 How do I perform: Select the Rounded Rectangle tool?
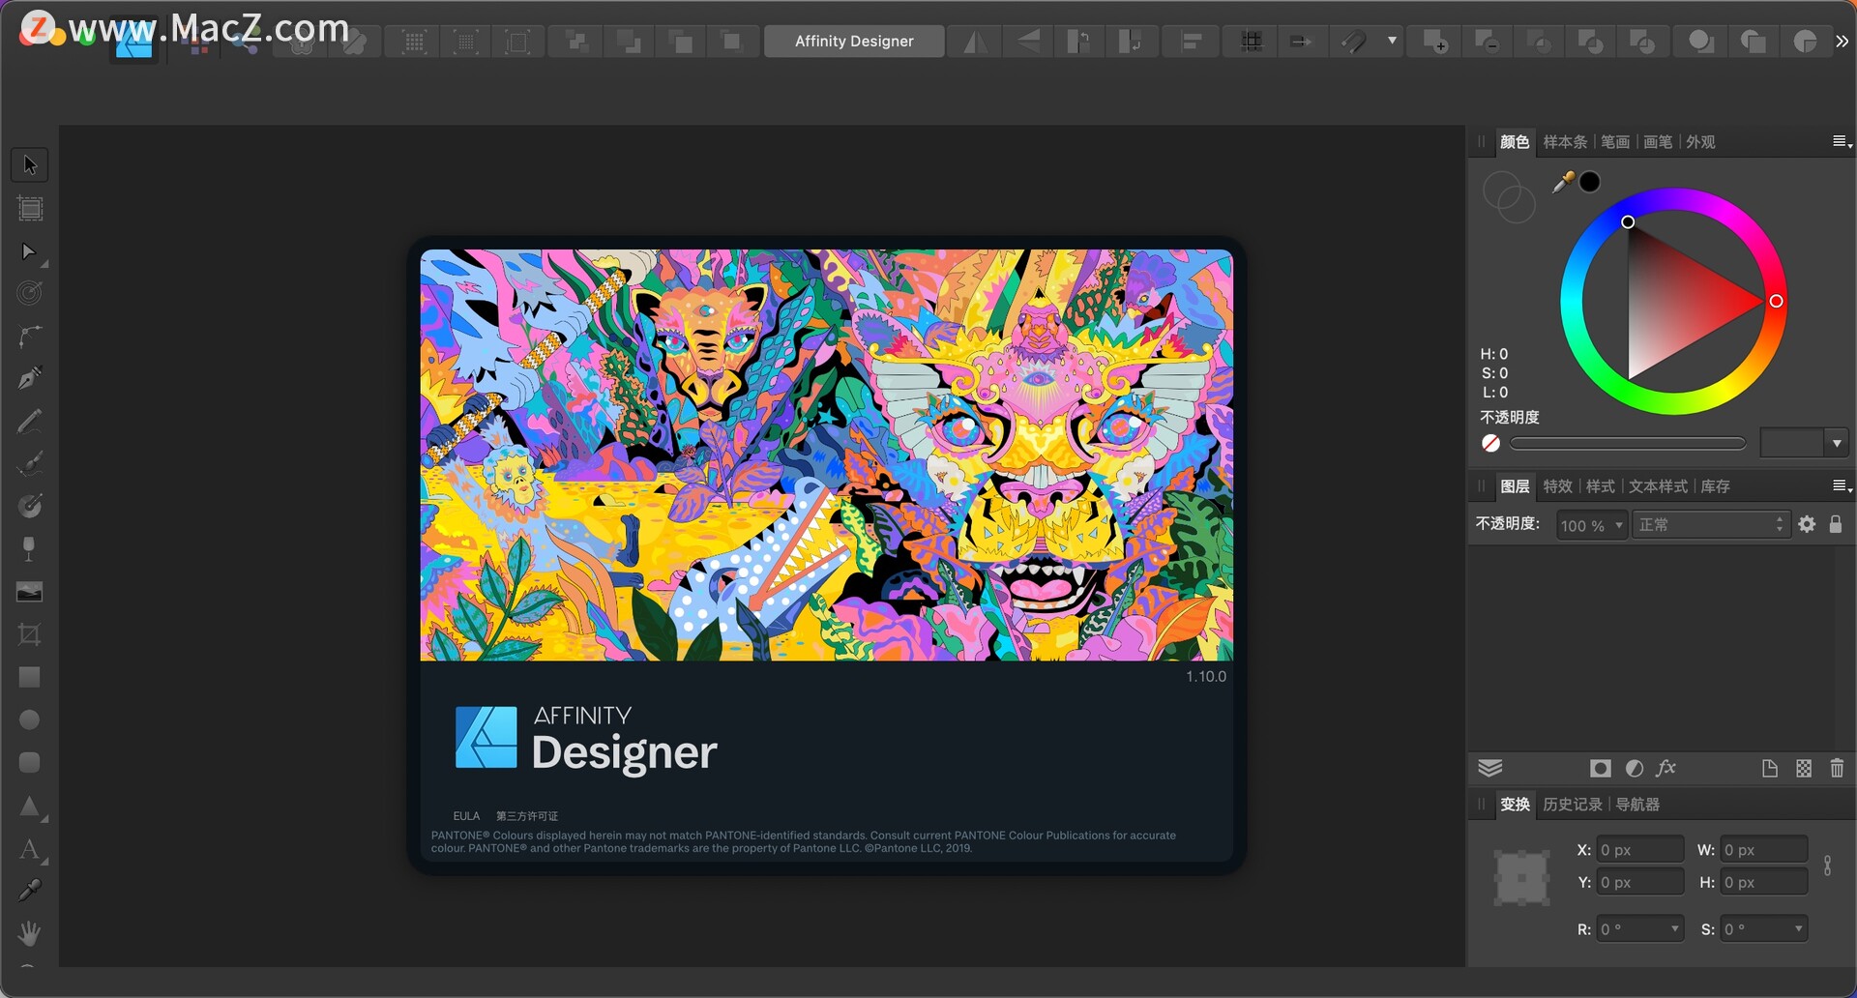pos(30,763)
